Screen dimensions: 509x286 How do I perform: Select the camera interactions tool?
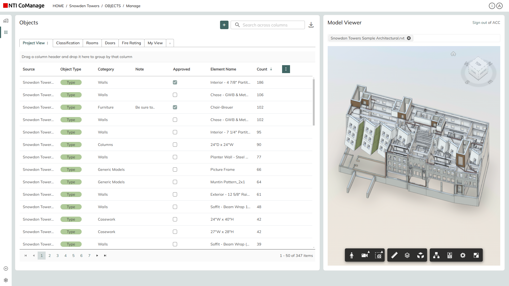click(x=365, y=255)
